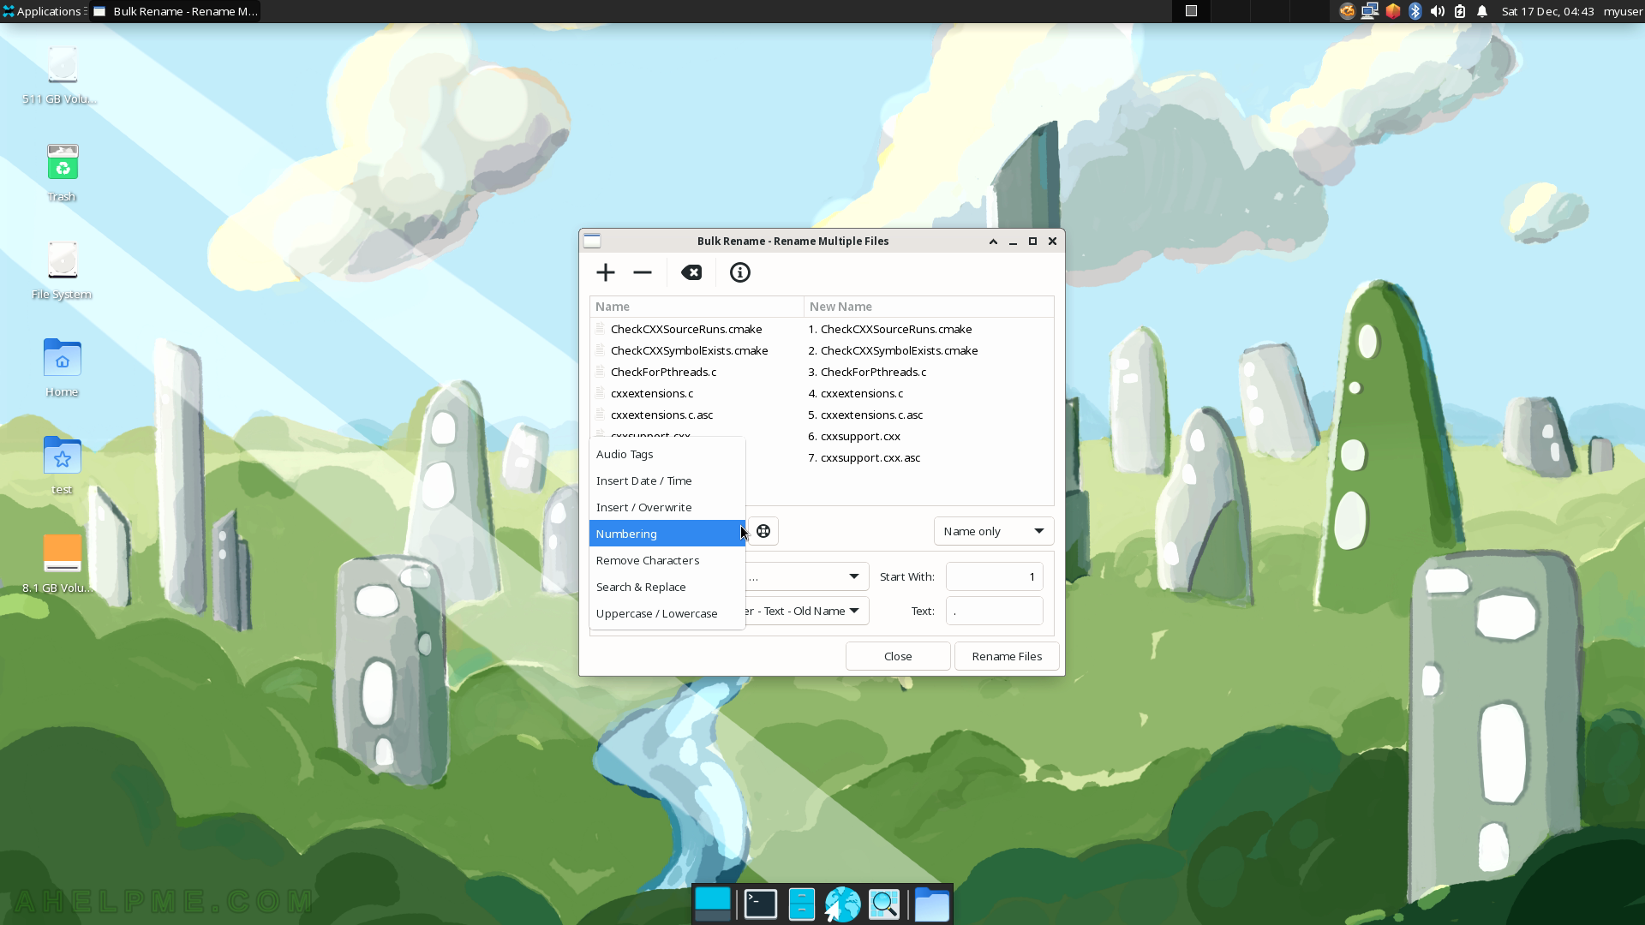Roll up the Bulk Rename window
Image resolution: width=1645 pixels, height=925 pixels.
click(x=993, y=242)
